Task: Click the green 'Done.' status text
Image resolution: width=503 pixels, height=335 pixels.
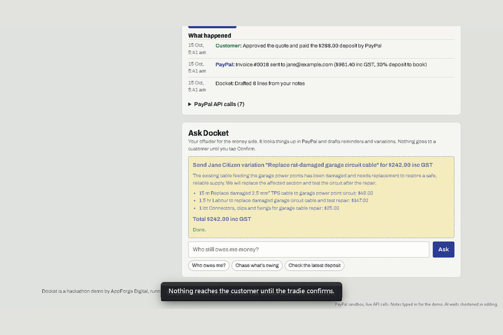Action: coord(199,230)
